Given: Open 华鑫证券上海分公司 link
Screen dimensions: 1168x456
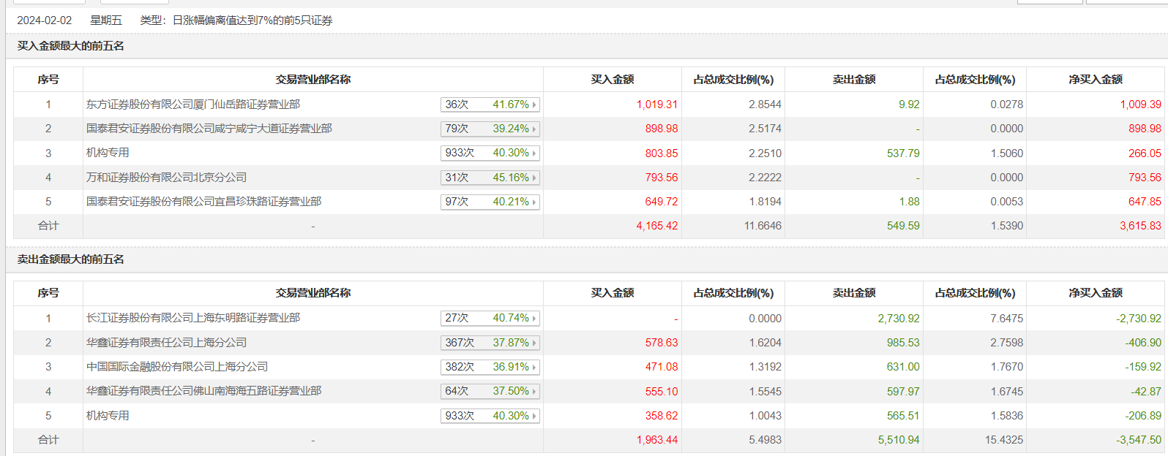Looking at the screenshot, I should coord(166,343).
